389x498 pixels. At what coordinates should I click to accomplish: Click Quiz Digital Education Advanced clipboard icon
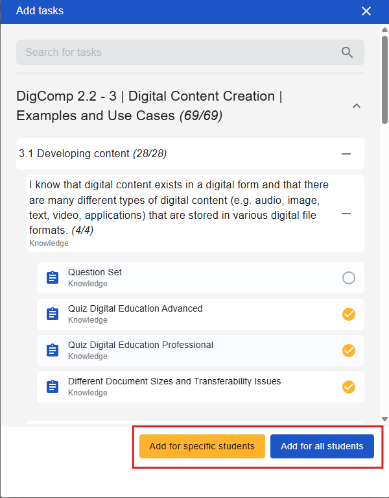[53, 314]
